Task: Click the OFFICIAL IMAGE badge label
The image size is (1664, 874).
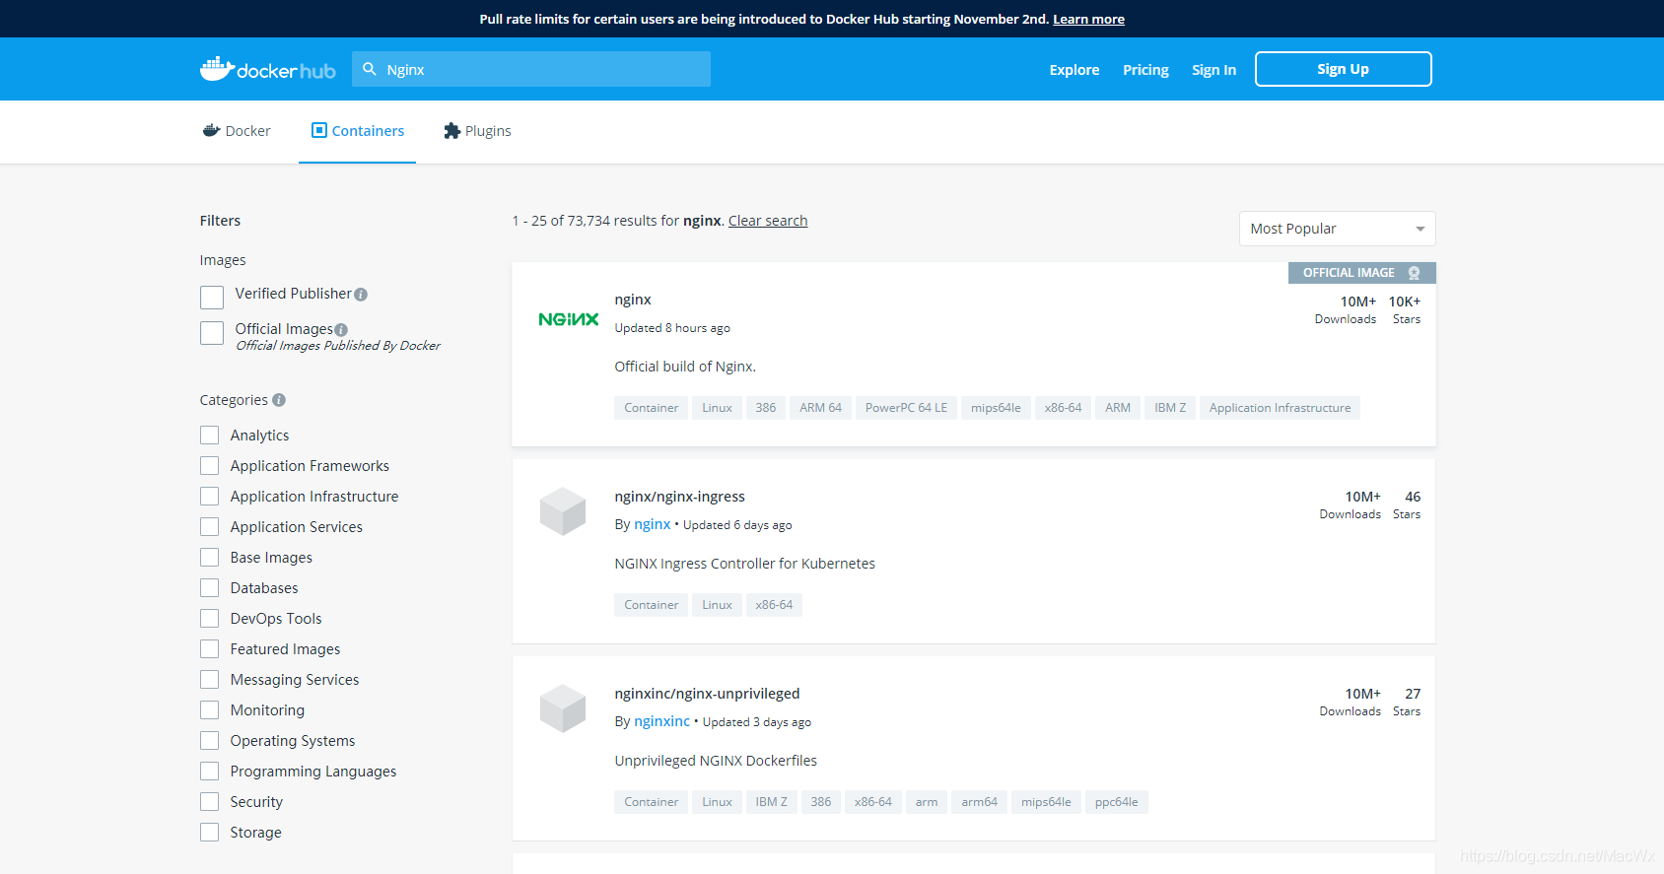Action: (1349, 273)
